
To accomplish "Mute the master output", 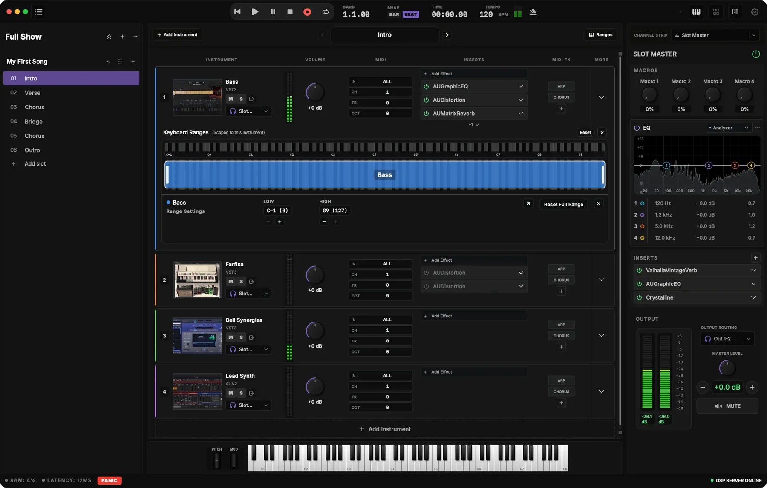I will 727,406.
